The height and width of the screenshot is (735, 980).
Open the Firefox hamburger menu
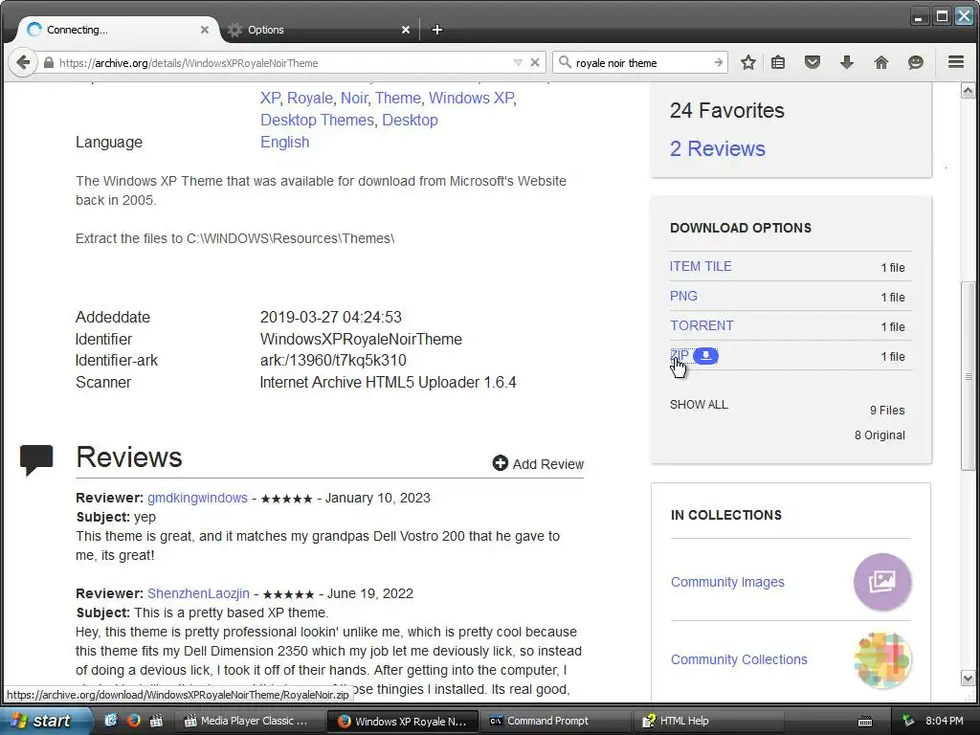coord(956,62)
